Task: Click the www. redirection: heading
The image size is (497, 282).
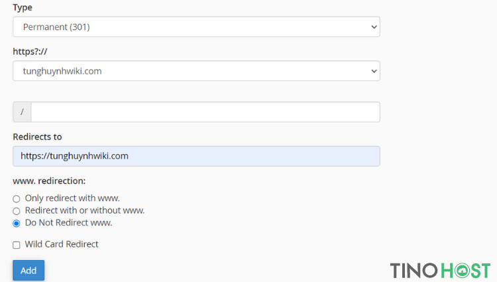Action: tap(49, 180)
